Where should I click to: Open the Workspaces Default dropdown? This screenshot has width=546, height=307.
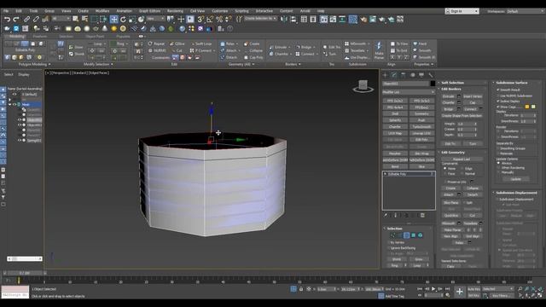pos(525,11)
